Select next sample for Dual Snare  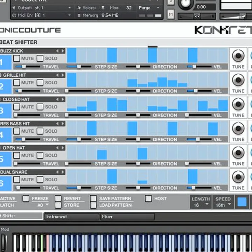63,172
